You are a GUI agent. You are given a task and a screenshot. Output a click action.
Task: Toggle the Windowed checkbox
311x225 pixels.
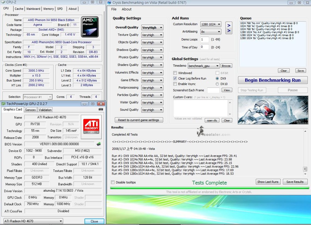point(175,73)
